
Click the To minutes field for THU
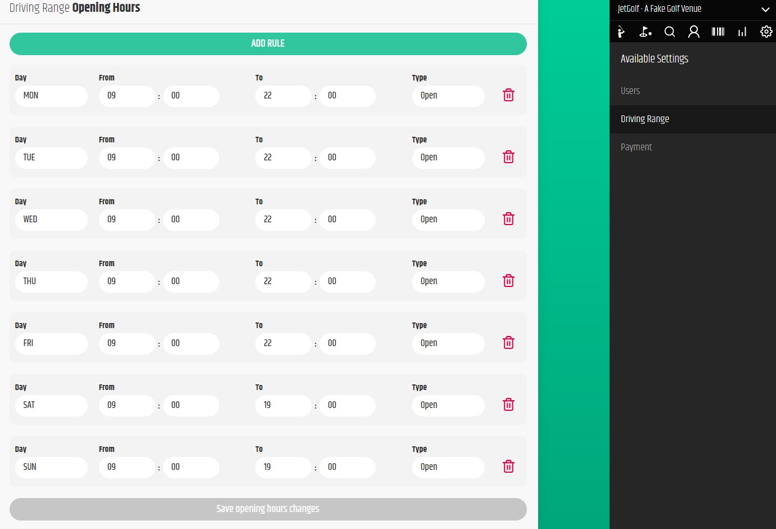[348, 281]
